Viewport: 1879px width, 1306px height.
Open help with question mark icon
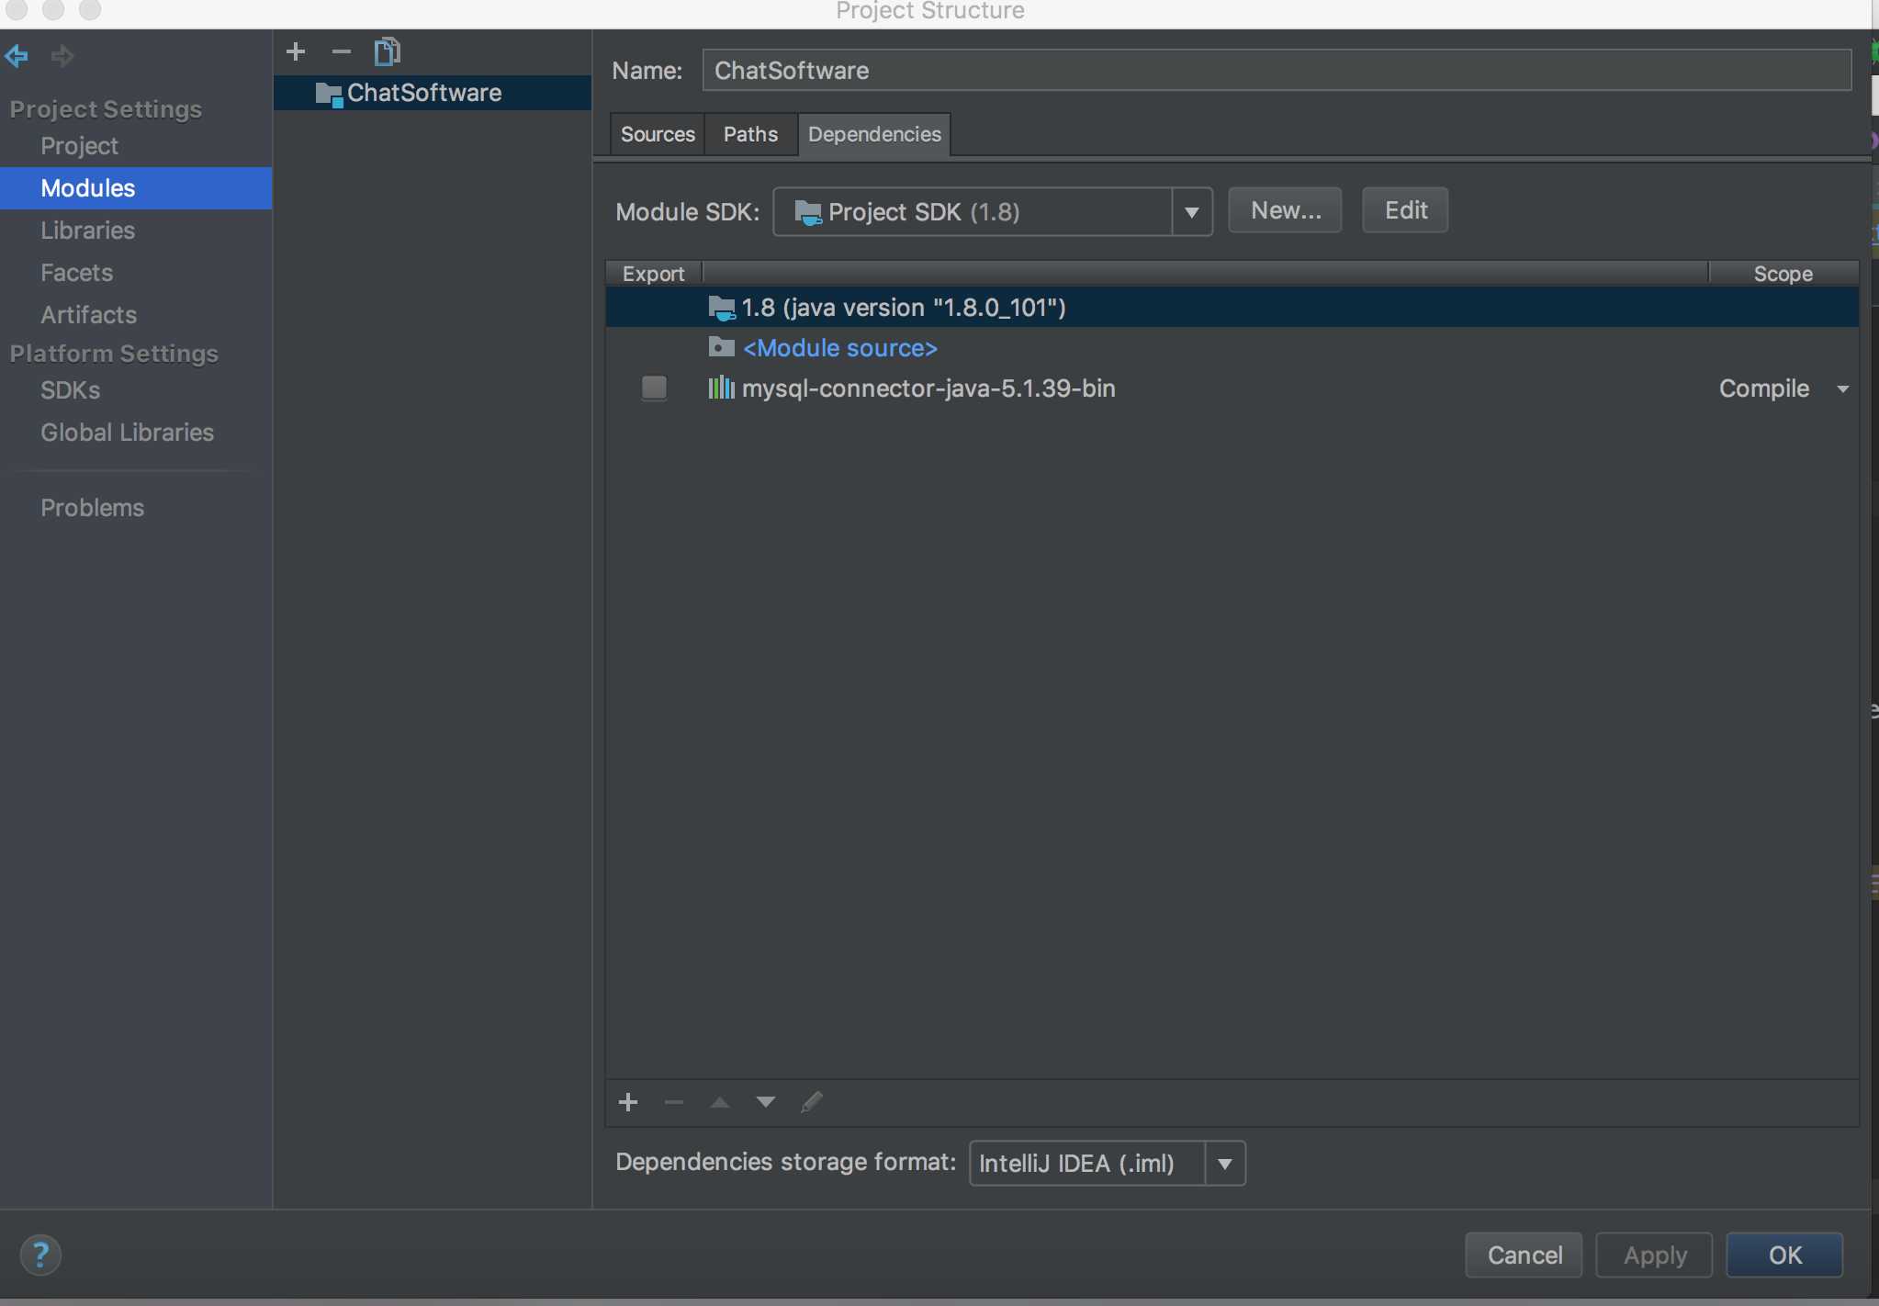coord(40,1255)
